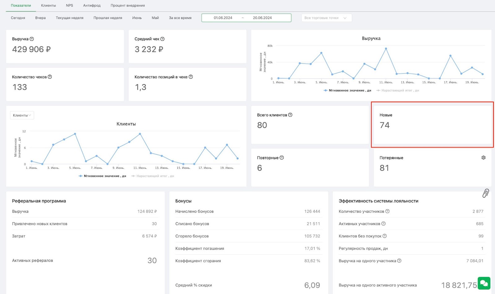Switch to the Антифрод tab
Image resolution: width=495 pixels, height=294 pixels.
(x=92, y=6)
